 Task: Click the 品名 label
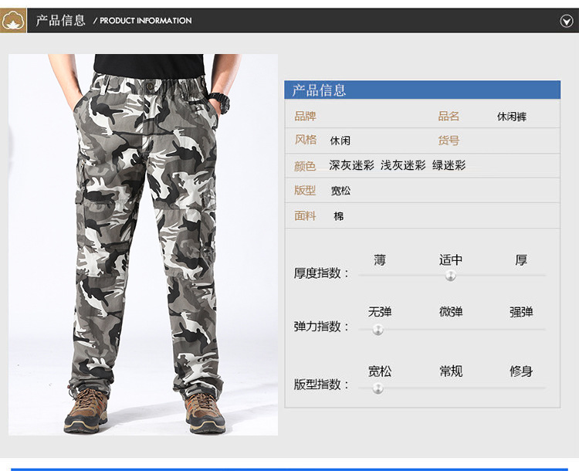tap(449, 116)
